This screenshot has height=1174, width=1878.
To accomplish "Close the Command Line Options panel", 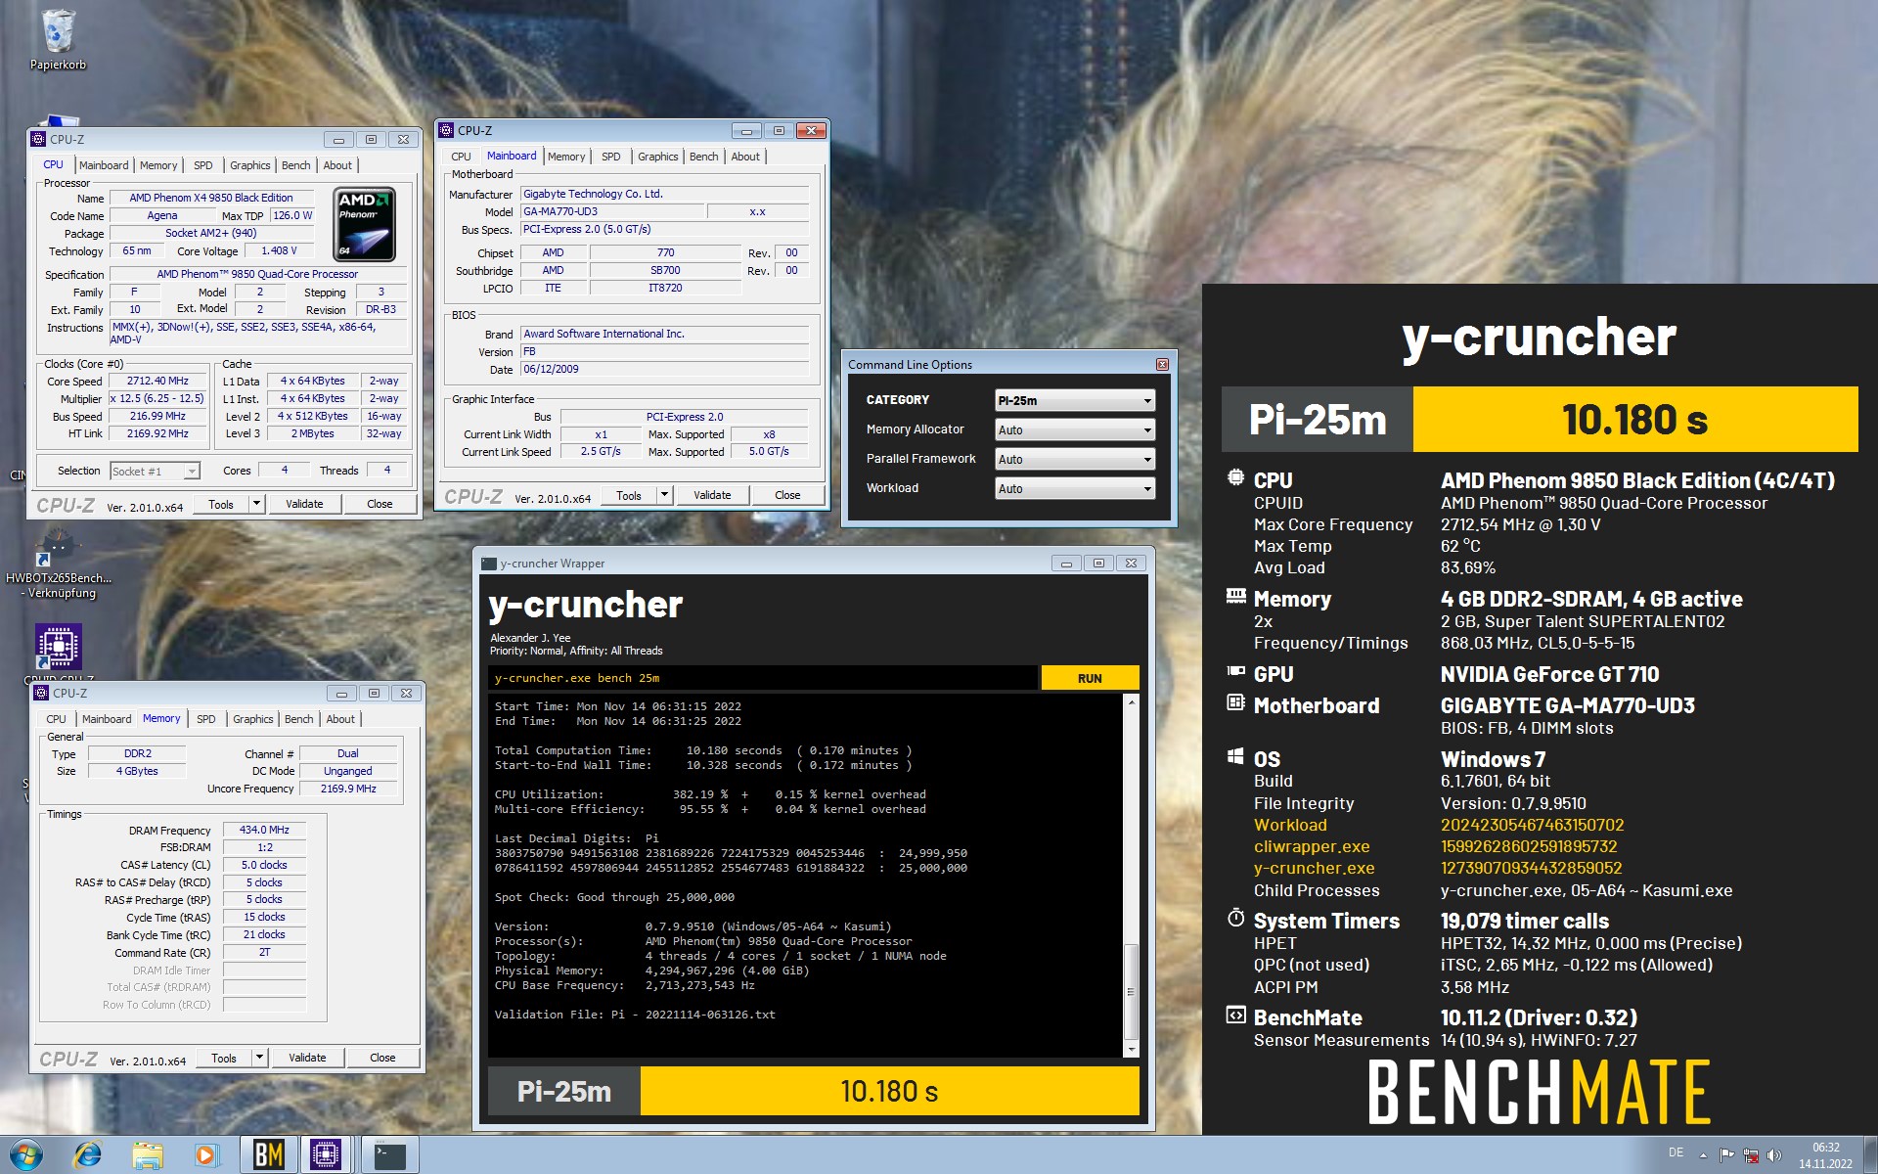I will click(1162, 365).
